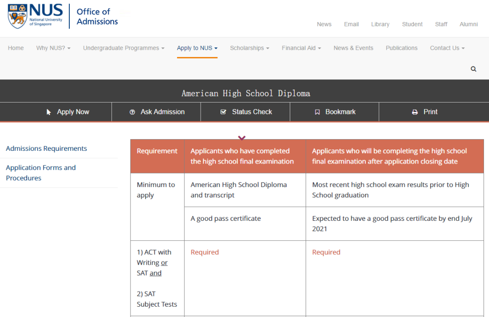Select News & Events in navigation
The height and width of the screenshot is (317, 489).
353,48
